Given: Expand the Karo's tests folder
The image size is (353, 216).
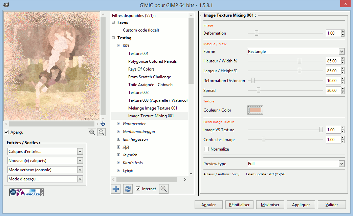Looking at the screenshot, I should [119, 162].
